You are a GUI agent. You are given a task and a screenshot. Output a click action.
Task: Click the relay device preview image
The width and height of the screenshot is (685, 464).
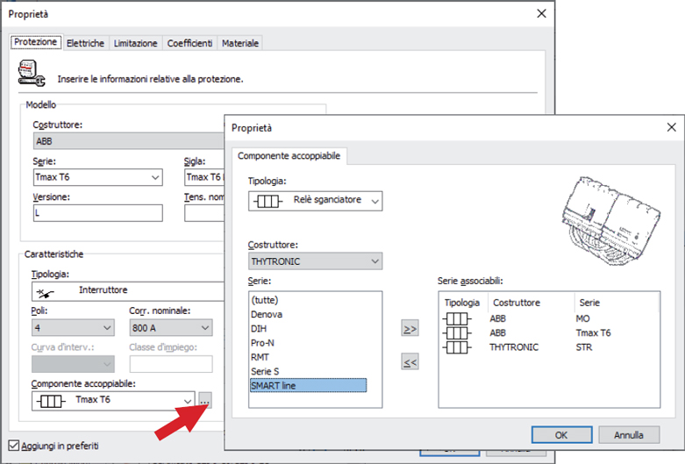(x=611, y=222)
